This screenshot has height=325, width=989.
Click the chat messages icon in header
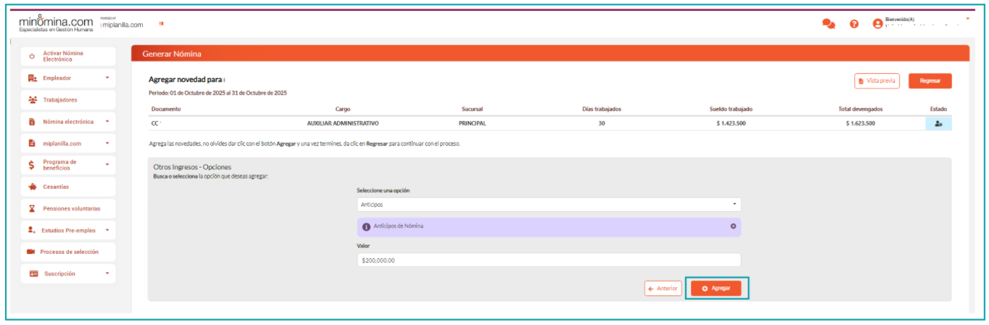pyautogui.click(x=828, y=23)
